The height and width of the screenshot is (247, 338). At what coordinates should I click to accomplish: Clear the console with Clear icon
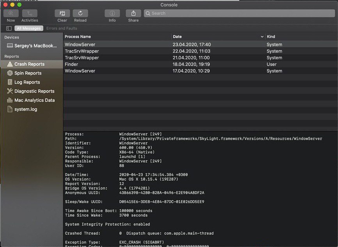coord(62,13)
